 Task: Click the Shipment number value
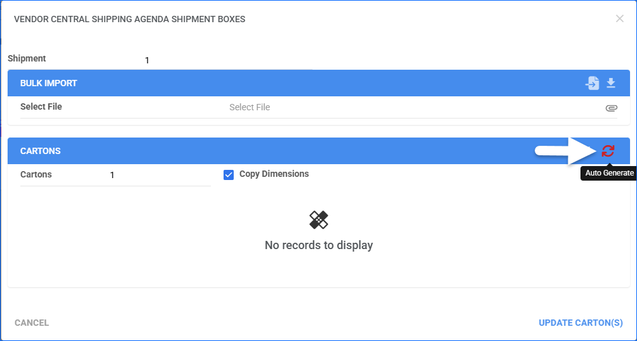pyautogui.click(x=147, y=61)
